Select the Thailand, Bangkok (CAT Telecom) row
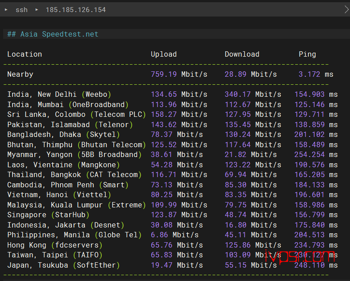Image resolution: width=350 pixels, height=281 pixels. pos(172,175)
